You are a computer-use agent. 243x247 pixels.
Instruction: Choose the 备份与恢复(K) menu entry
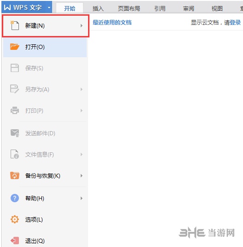(x=45, y=175)
